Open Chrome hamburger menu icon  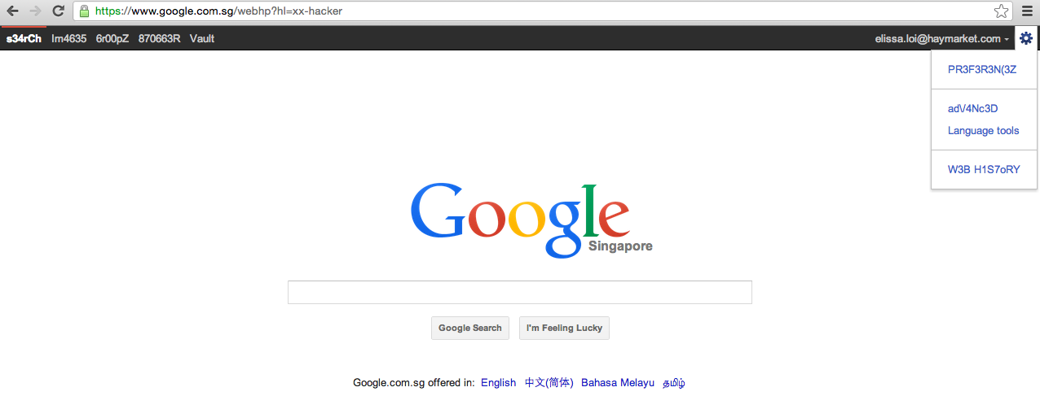(1027, 11)
